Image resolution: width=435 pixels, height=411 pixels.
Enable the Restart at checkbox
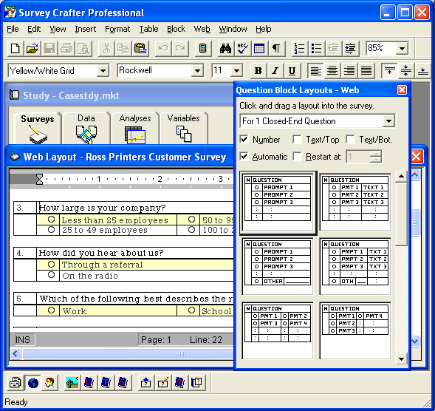[297, 157]
